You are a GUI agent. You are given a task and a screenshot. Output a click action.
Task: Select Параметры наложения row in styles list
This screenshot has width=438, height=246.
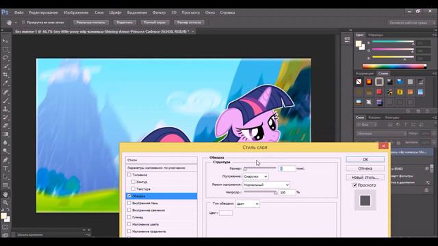(162, 168)
